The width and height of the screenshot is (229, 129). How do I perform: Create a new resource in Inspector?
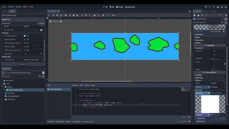point(195,15)
